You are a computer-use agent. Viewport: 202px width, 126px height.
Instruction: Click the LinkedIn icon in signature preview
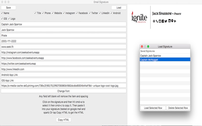[x=169, y=21]
